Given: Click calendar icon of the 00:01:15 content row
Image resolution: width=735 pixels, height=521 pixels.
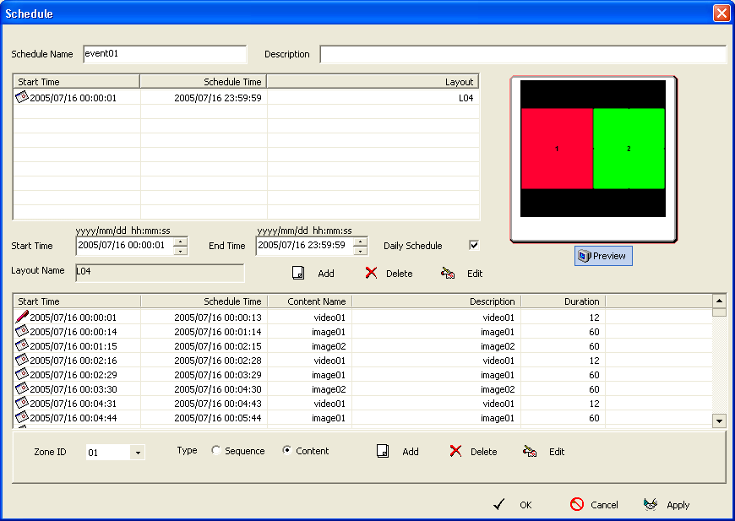Looking at the screenshot, I should coord(22,345).
